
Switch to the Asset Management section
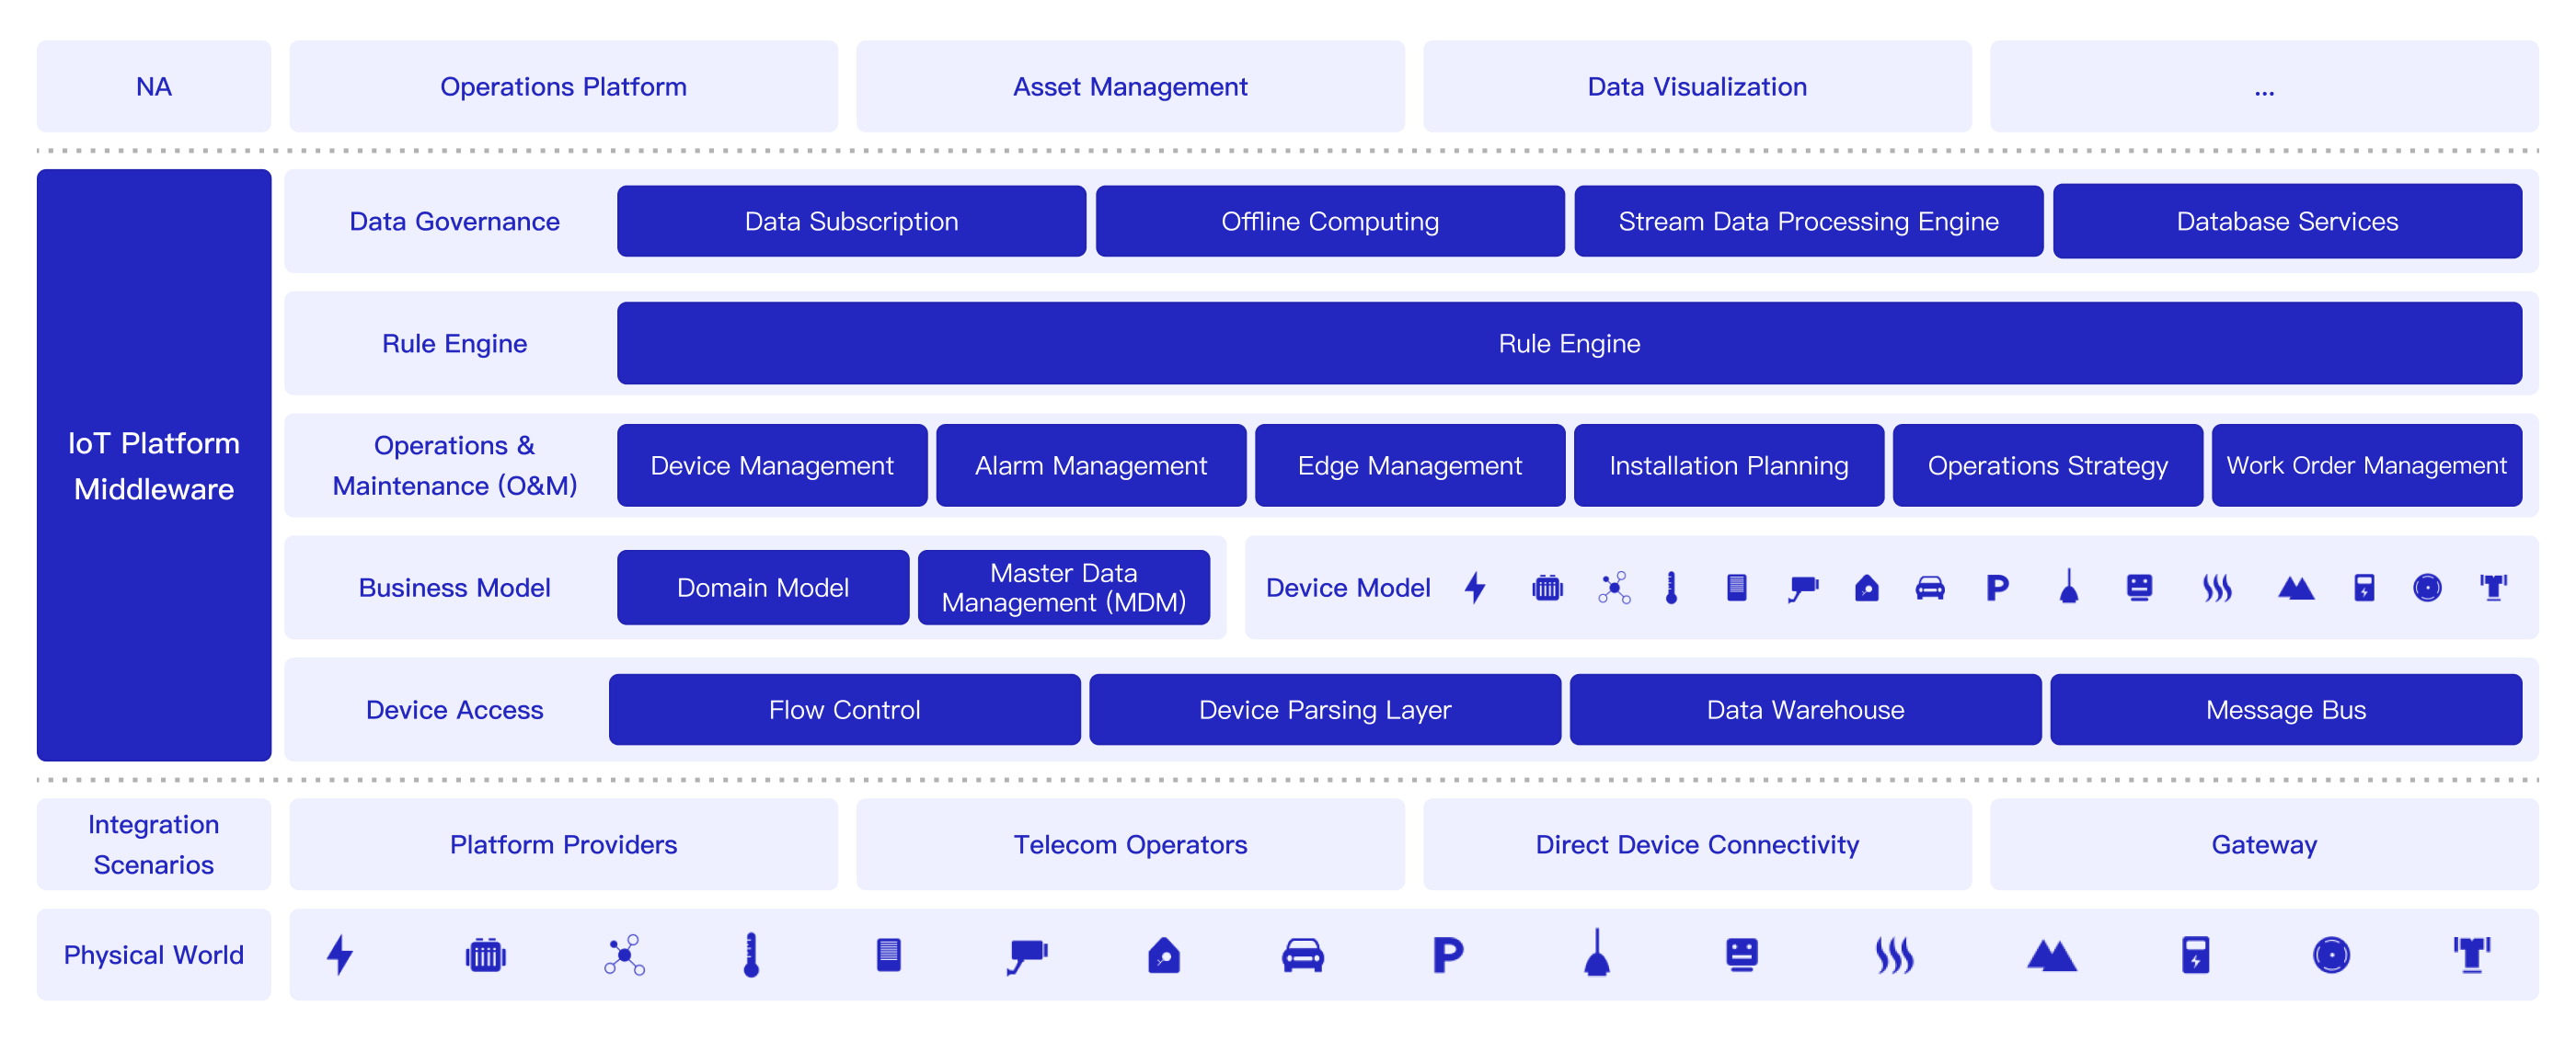[x=1130, y=86]
